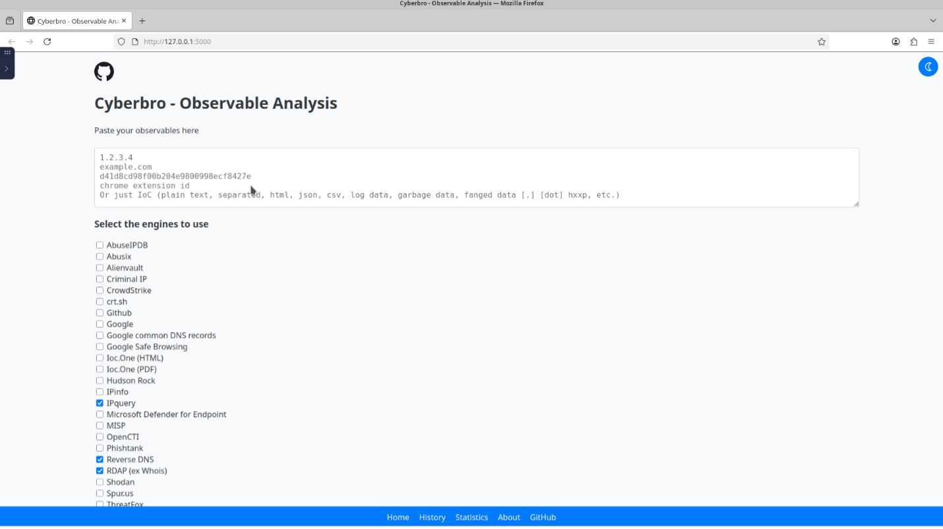Tick the Microsoft Defender for Endpoint box
Image resolution: width=943 pixels, height=529 pixels.
(x=100, y=414)
